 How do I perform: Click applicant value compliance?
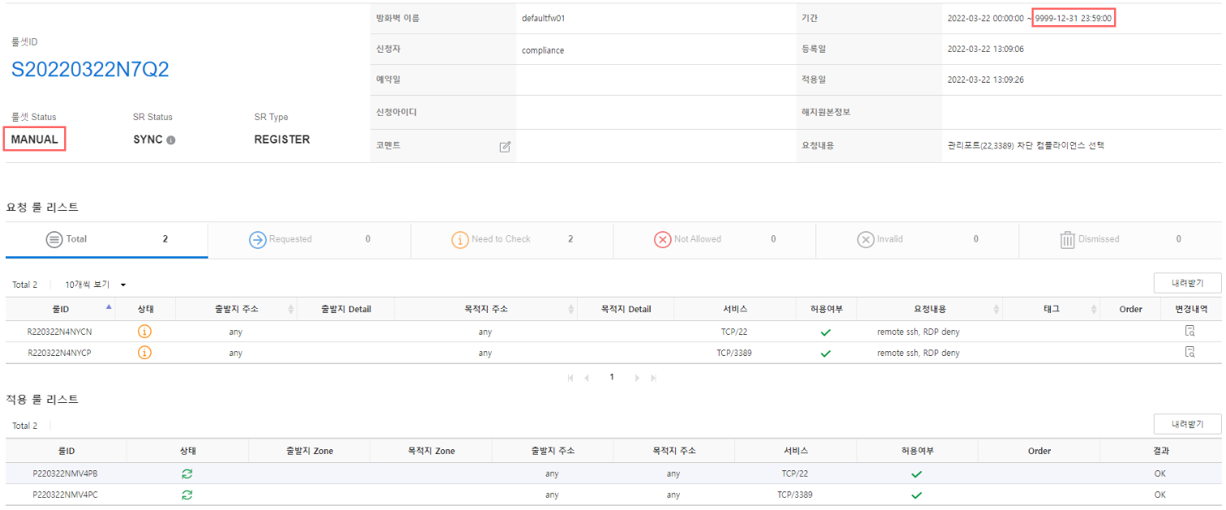pyautogui.click(x=543, y=50)
